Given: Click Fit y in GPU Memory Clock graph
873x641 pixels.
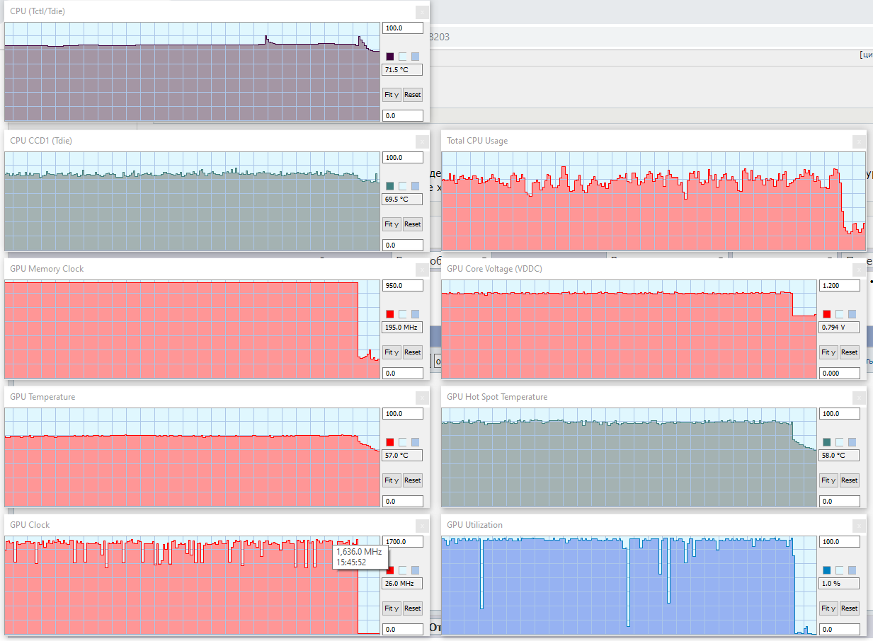Looking at the screenshot, I should [392, 352].
